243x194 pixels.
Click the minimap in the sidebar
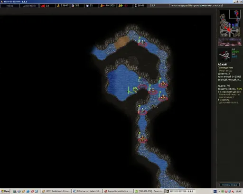click(x=230, y=23)
